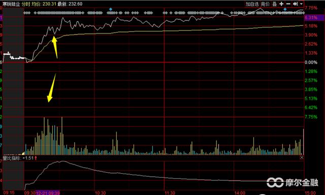Click the jump-to-end arrow icon

296,4
